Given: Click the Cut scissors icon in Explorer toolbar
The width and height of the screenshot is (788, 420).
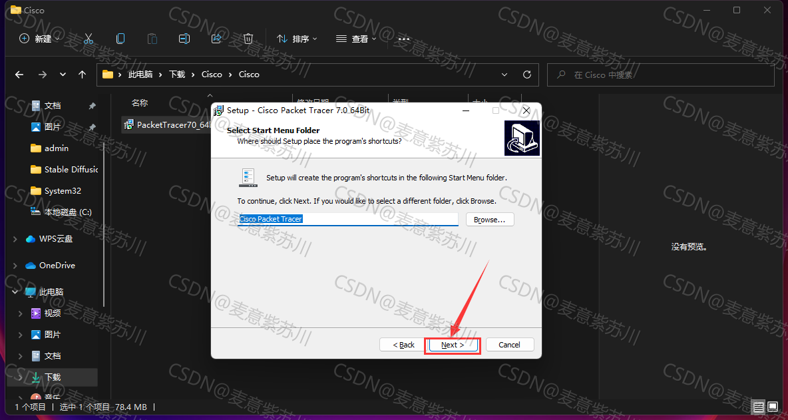Looking at the screenshot, I should click(89, 39).
